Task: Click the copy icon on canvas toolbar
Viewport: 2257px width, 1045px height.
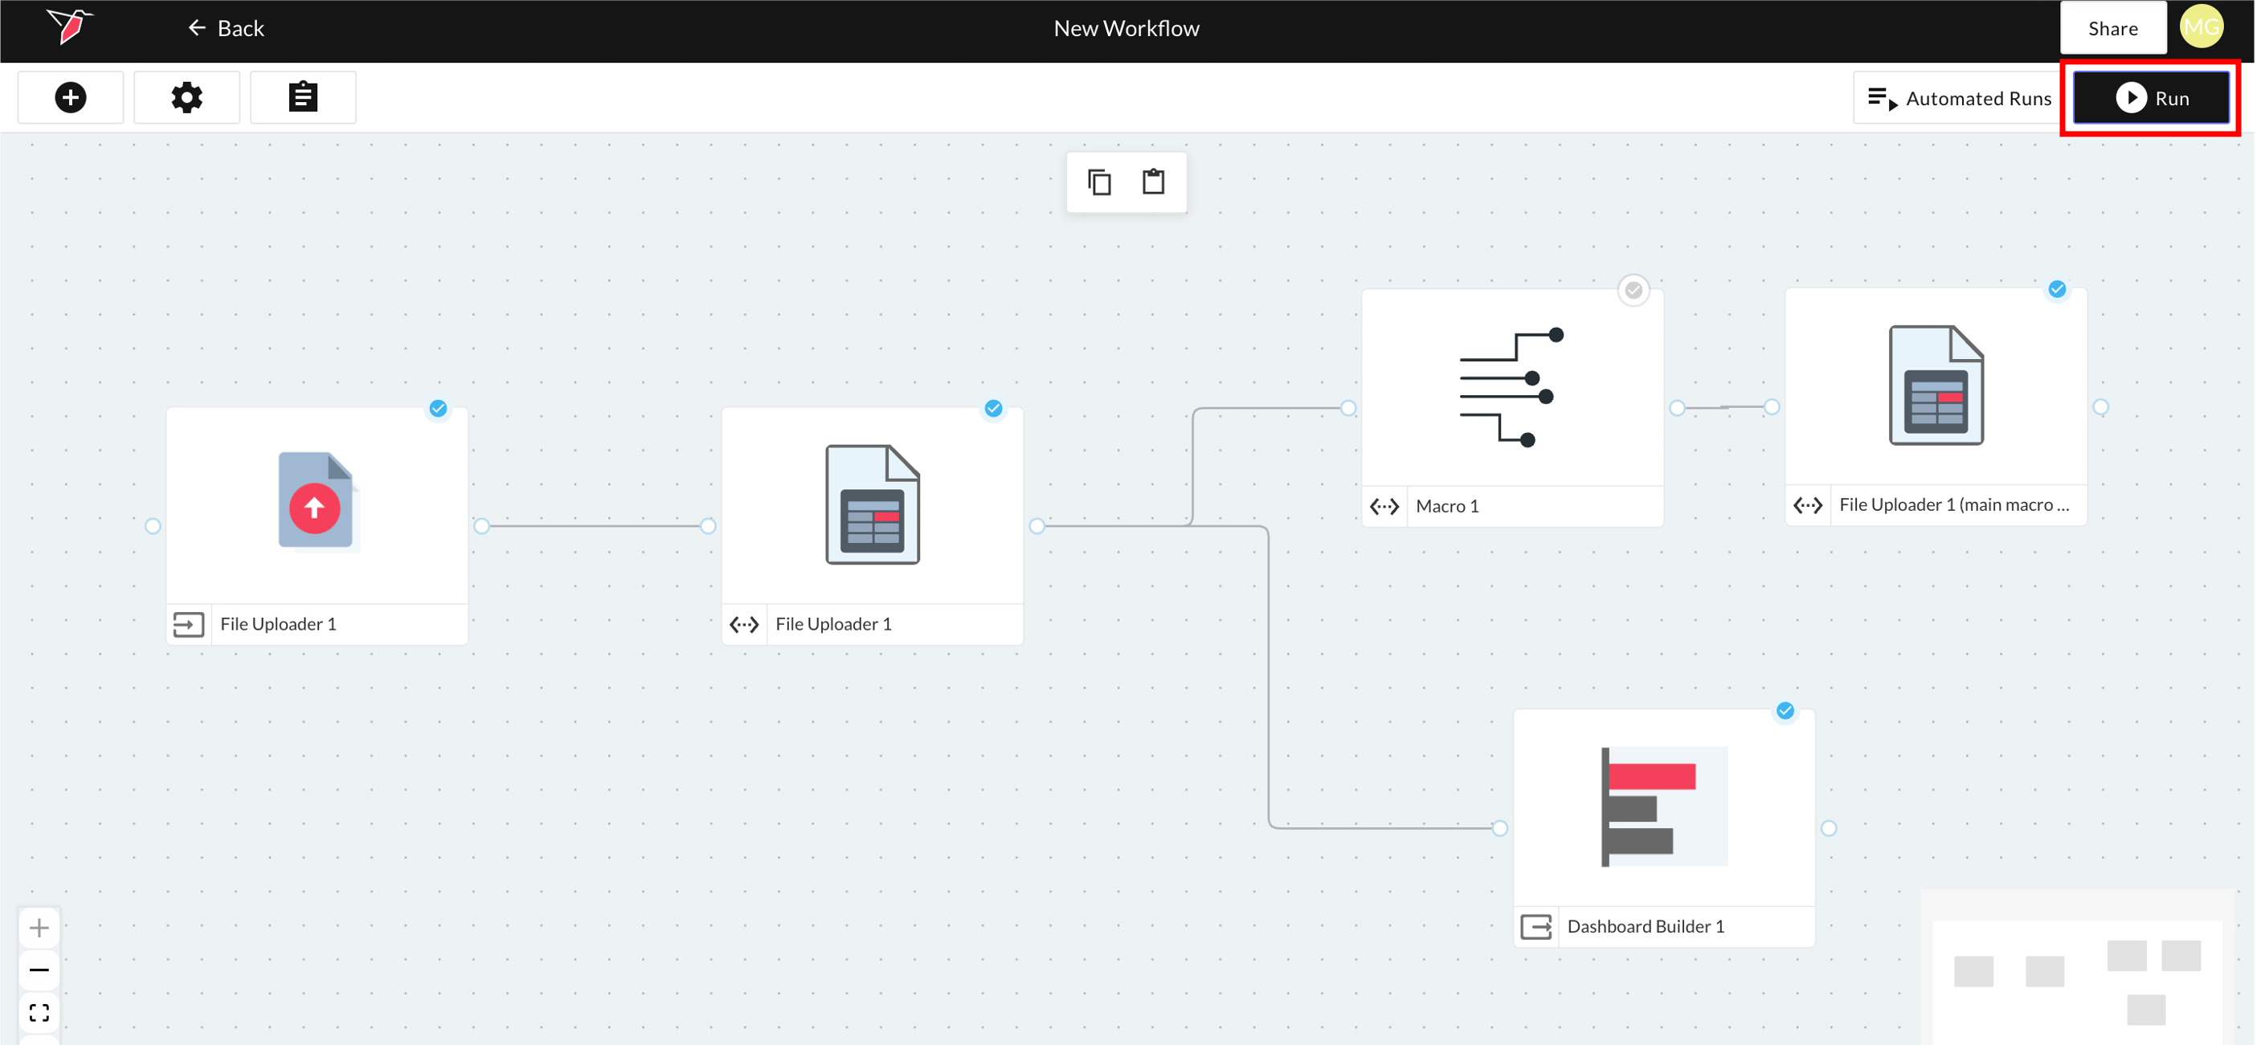Action: (1098, 182)
